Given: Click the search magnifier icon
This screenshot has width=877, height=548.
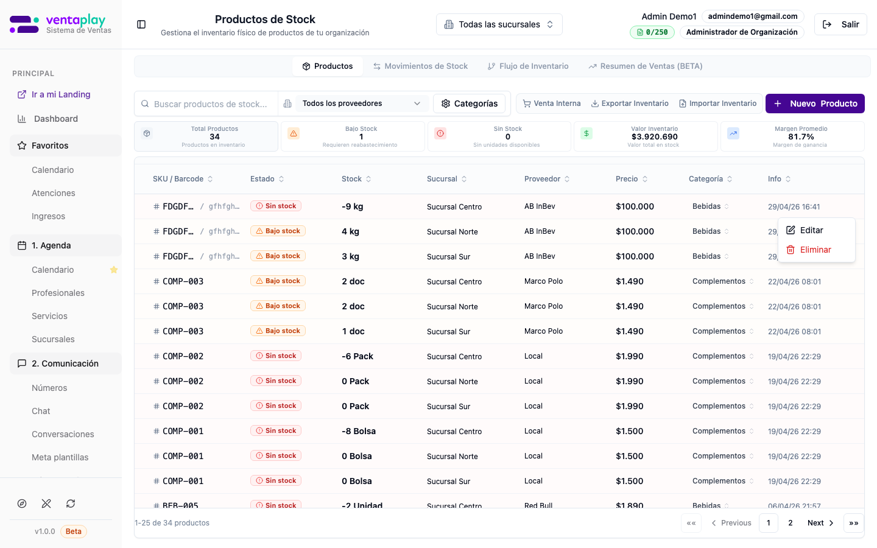Looking at the screenshot, I should point(145,104).
